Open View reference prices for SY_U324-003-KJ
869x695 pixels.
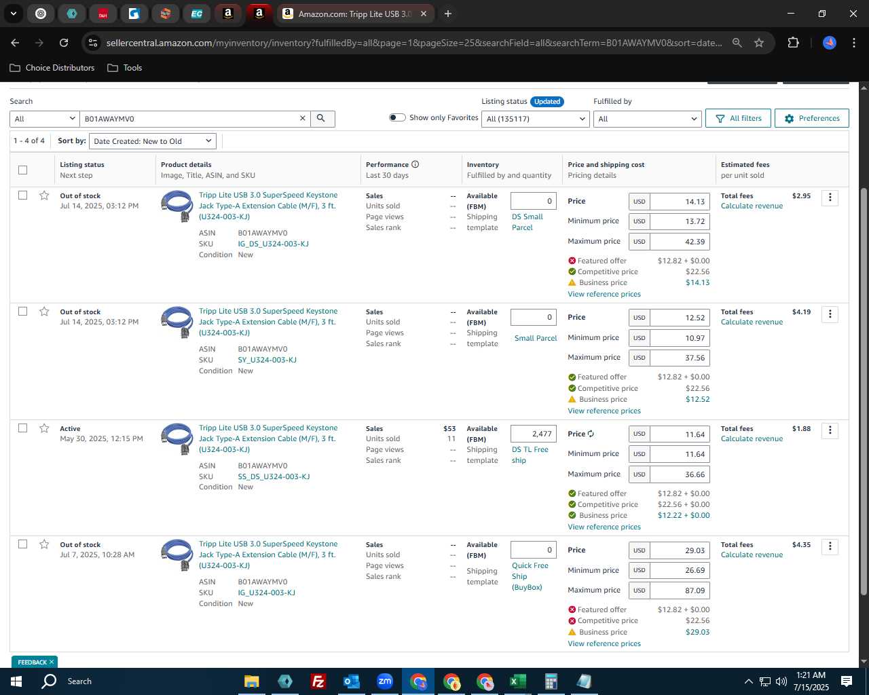click(604, 411)
